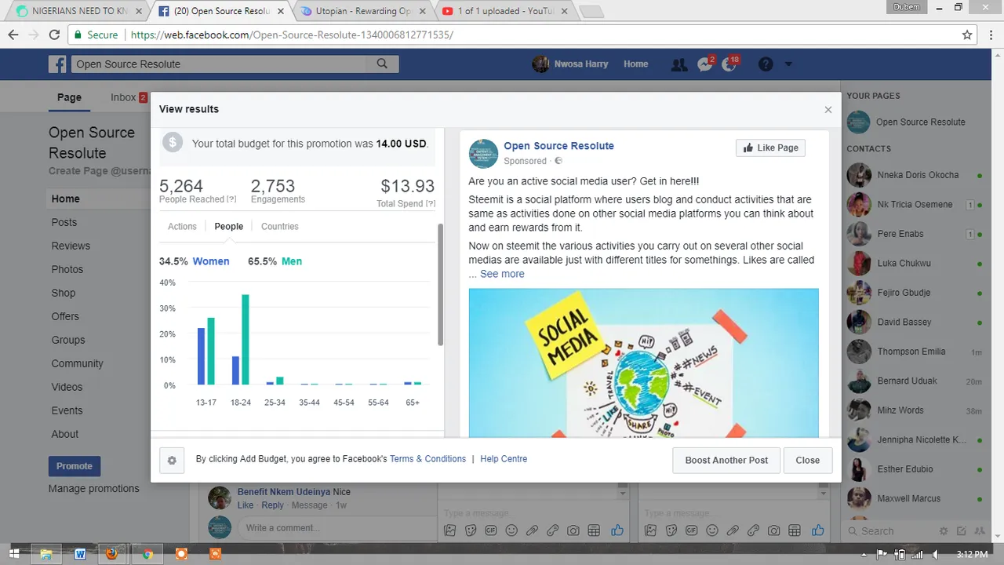1004x565 pixels.
Task: Reply to Benefit Nkem Udeinya's comment
Action: click(272, 505)
